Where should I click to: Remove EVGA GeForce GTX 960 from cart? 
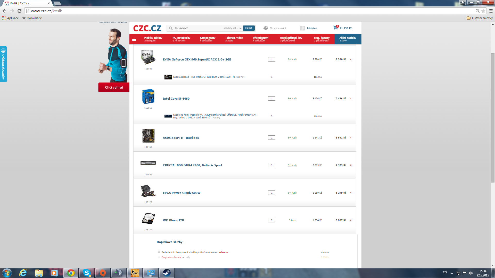[351, 59]
